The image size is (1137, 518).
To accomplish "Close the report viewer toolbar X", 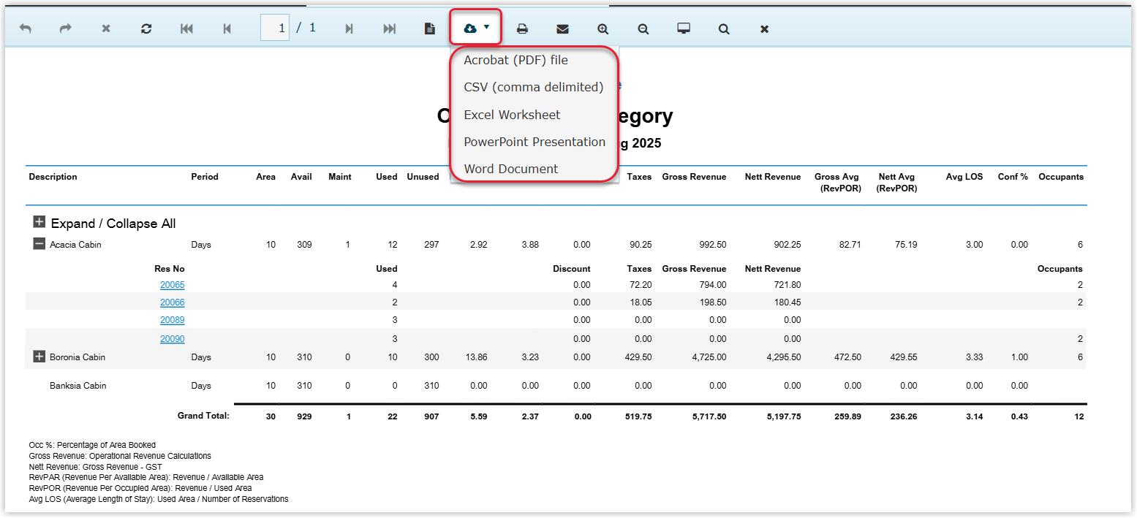I will tap(764, 28).
